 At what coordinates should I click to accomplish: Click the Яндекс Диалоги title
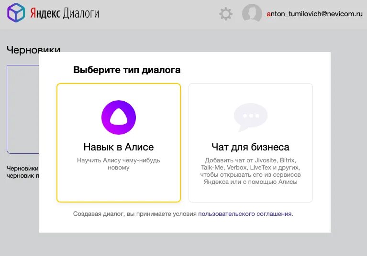click(x=65, y=13)
